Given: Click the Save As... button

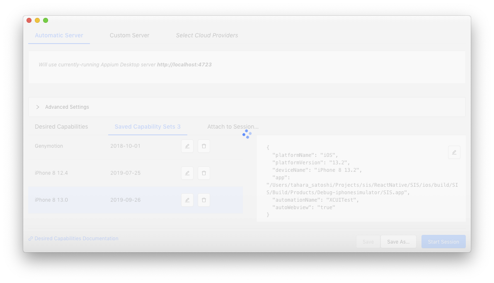Looking at the screenshot, I should (398, 242).
